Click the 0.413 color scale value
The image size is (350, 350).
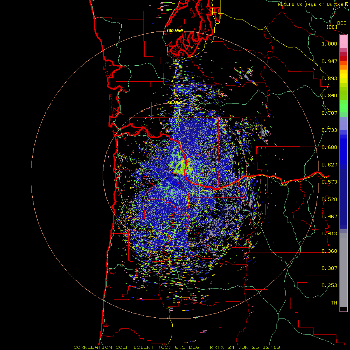329,234
